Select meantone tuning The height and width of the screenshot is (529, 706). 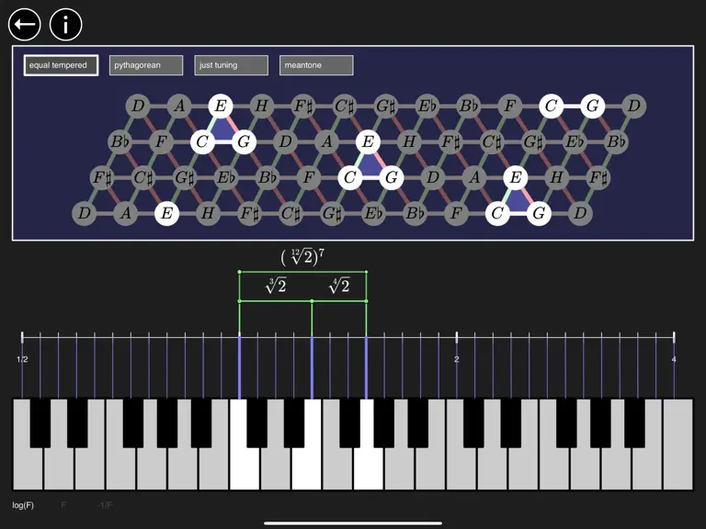click(x=316, y=65)
